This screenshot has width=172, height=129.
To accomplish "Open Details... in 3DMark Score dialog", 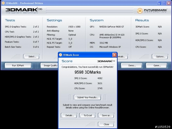I will pos(69,116).
